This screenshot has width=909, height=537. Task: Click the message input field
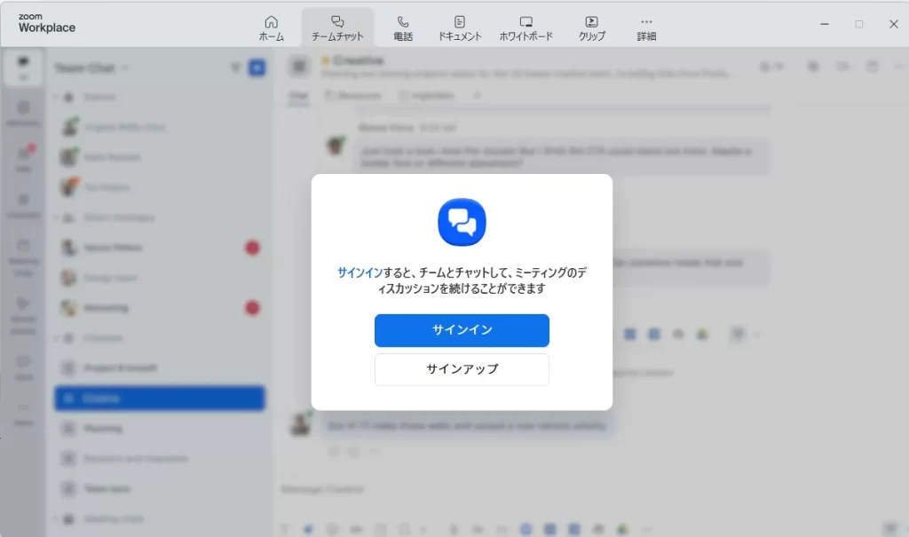(533, 489)
